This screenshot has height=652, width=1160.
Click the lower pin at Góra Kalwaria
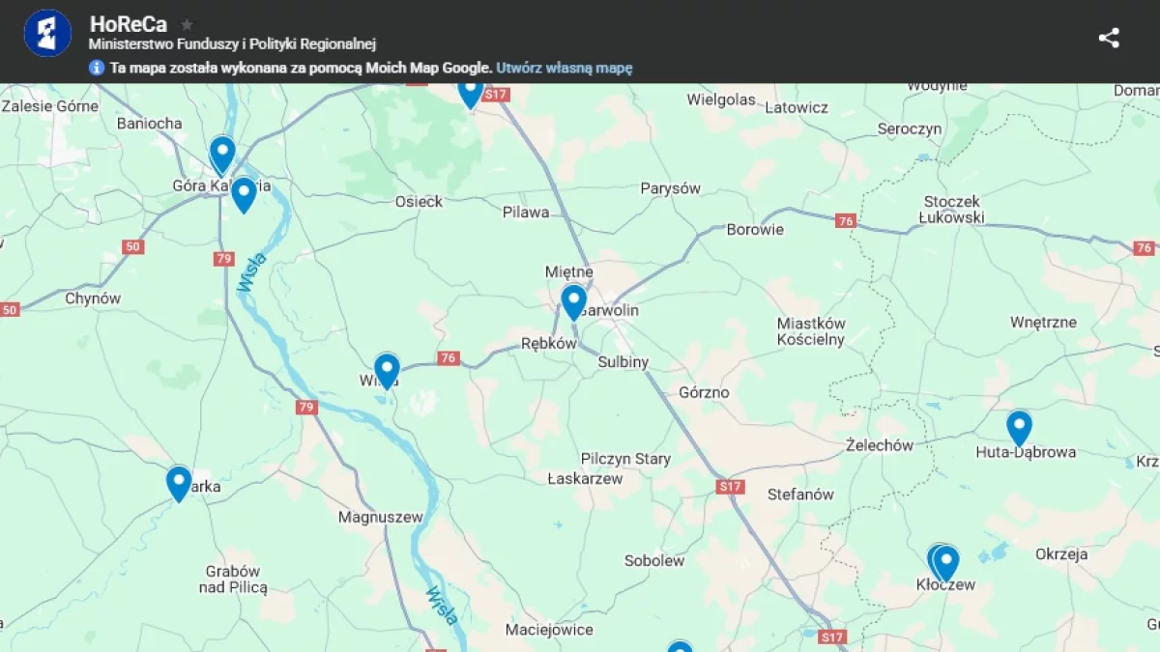[244, 193]
